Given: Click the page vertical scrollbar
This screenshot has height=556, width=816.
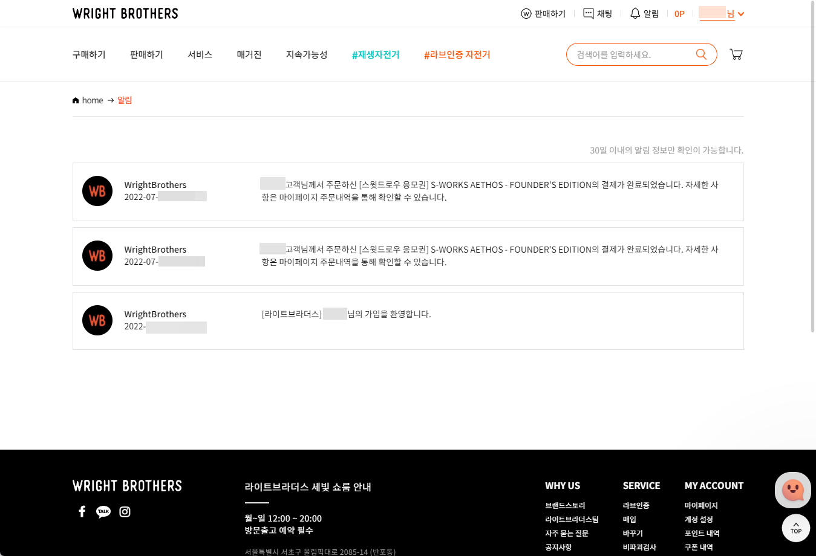Looking at the screenshot, I should (x=813, y=166).
